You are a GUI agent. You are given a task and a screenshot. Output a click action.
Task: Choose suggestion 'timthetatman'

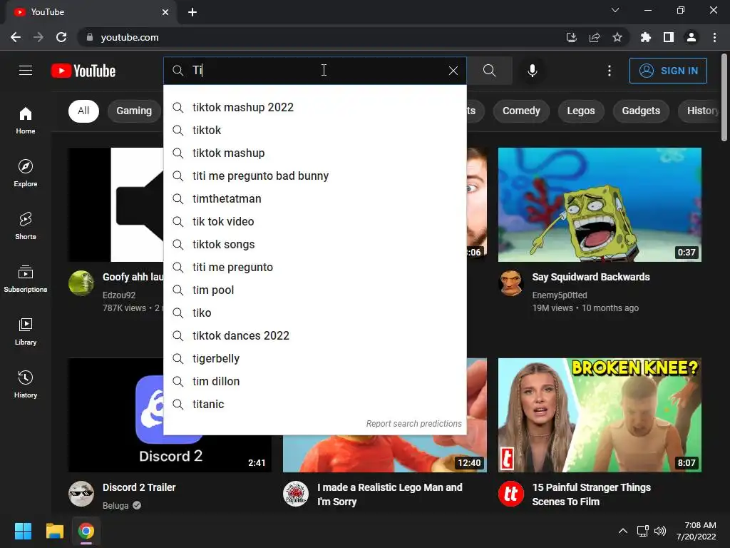(x=314, y=198)
